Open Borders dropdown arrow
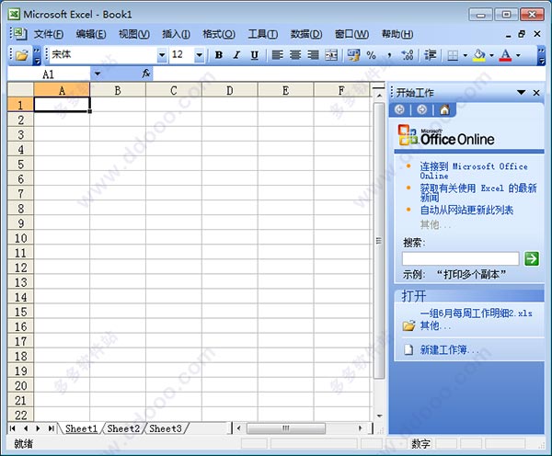 (x=465, y=55)
